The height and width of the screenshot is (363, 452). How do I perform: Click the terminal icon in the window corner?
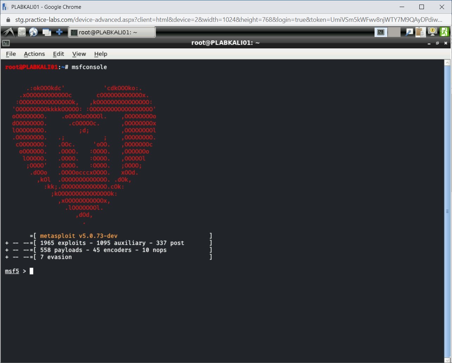[x=5, y=43]
